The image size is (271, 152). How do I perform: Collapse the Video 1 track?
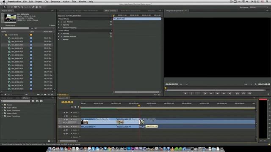point(72,119)
